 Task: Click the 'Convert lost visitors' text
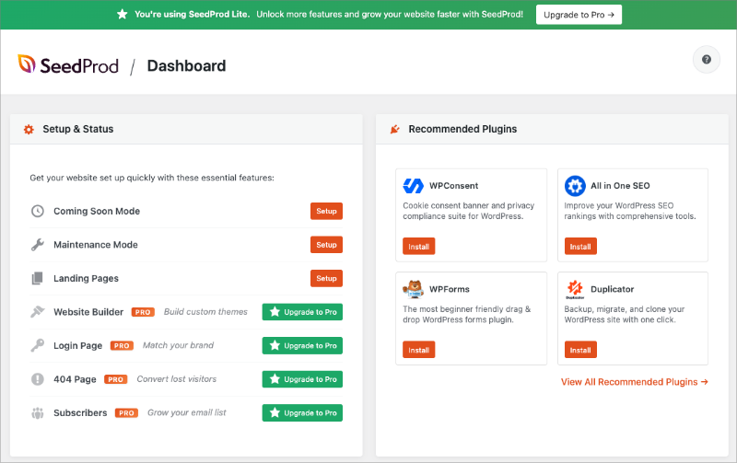click(x=177, y=379)
